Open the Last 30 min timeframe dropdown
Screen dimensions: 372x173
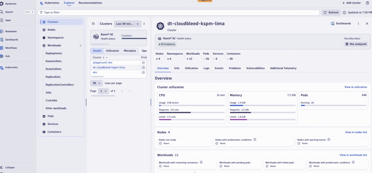point(128,24)
